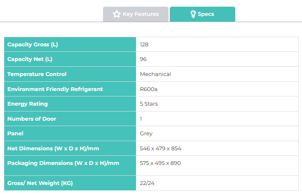This screenshot has width=302, height=195.
Task: Select the Specs tab
Action: [202, 14]
